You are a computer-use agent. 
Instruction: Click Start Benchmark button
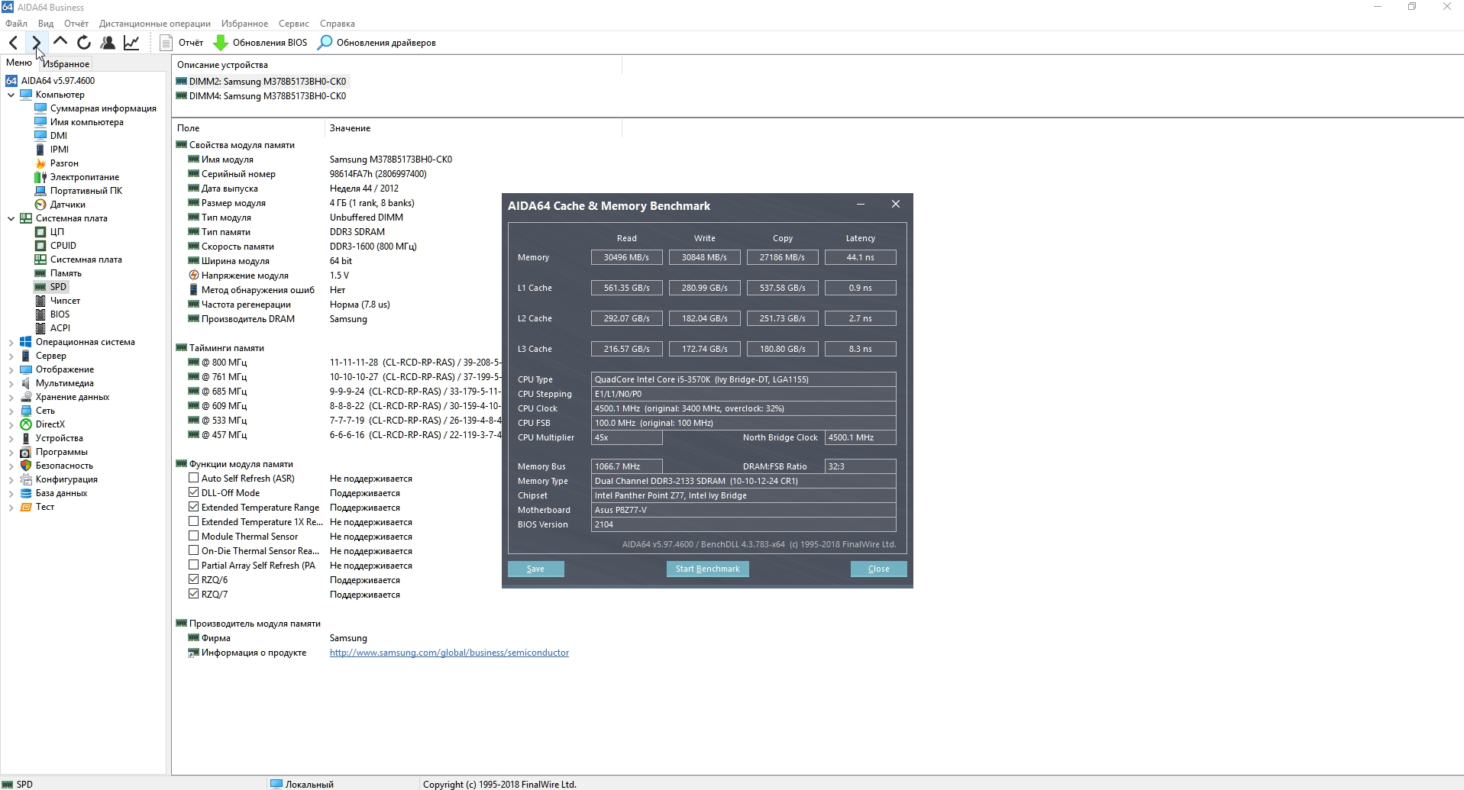pos(708,569)
